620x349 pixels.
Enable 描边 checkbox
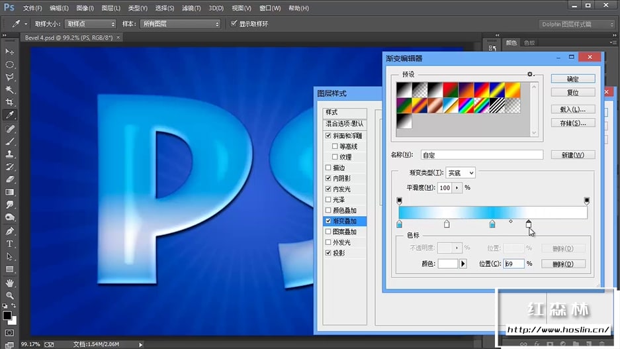328,168
